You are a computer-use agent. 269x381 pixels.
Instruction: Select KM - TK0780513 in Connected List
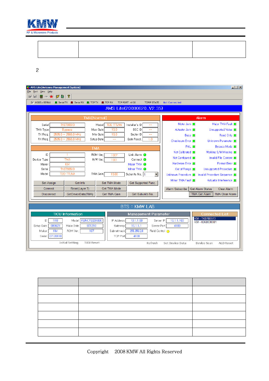[215, 219]
